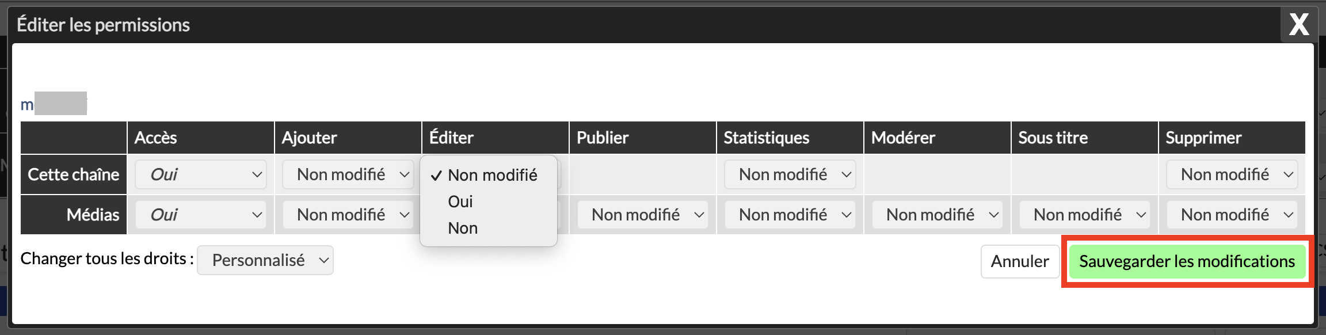This screenshot has height=335, width=1326.
Task: Expand Supprimer dropdown for Médias row
Action: coord(1232,215)
